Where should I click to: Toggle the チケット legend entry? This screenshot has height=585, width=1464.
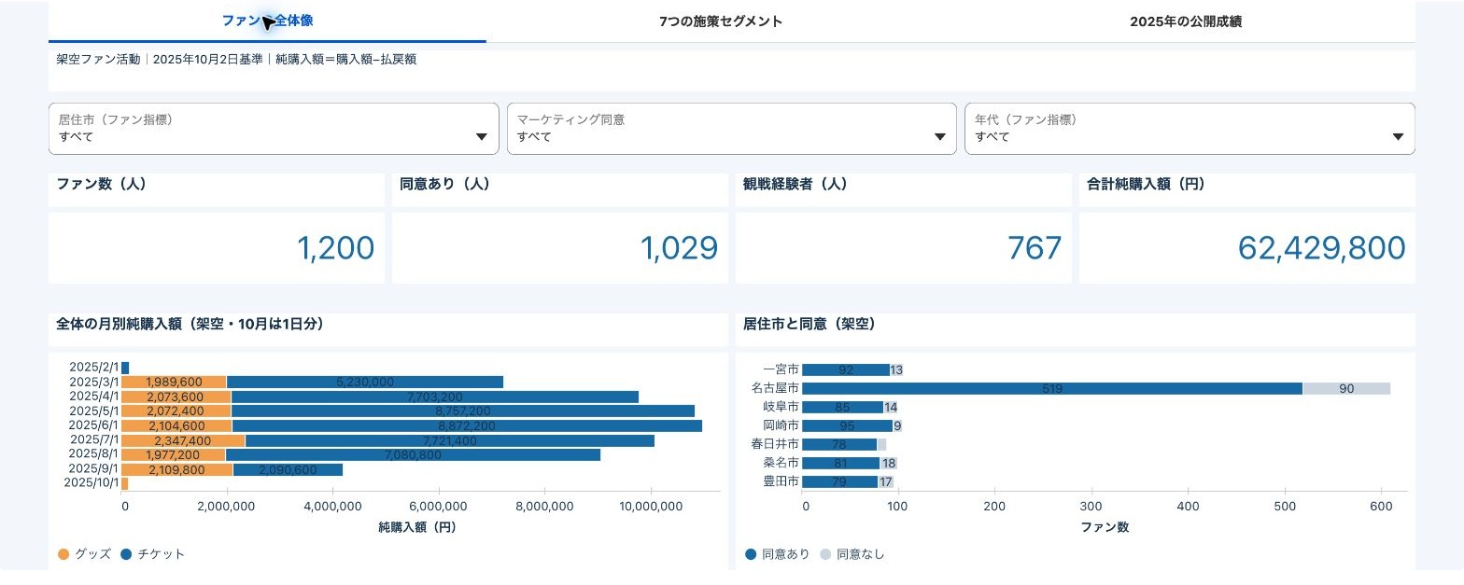pos(153,554)
